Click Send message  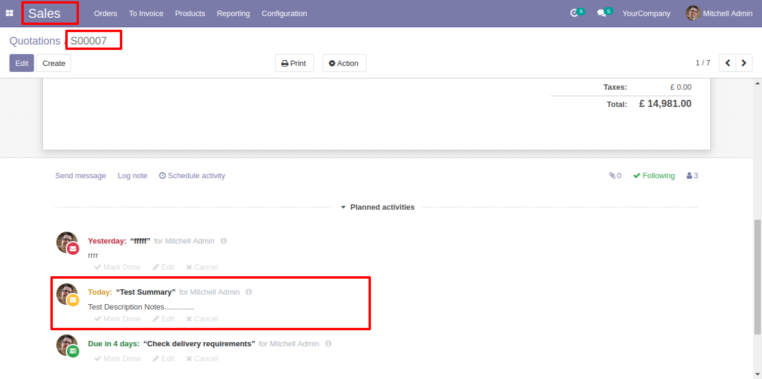point(81,176)
